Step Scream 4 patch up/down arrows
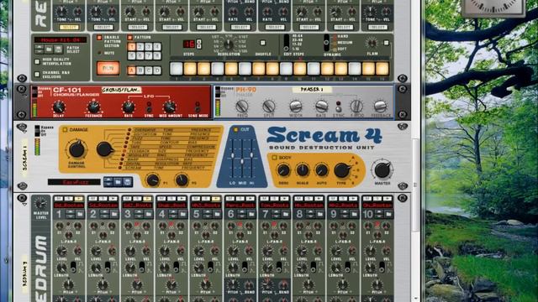Image resolution: width=538 pixels, height=302 pixels. click(108, 182)
